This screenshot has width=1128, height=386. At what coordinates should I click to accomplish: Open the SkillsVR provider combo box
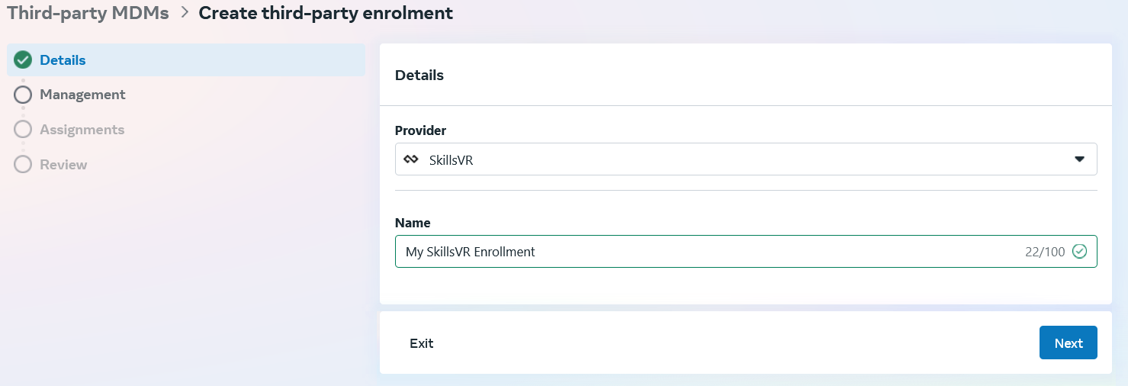pos(746,159)
